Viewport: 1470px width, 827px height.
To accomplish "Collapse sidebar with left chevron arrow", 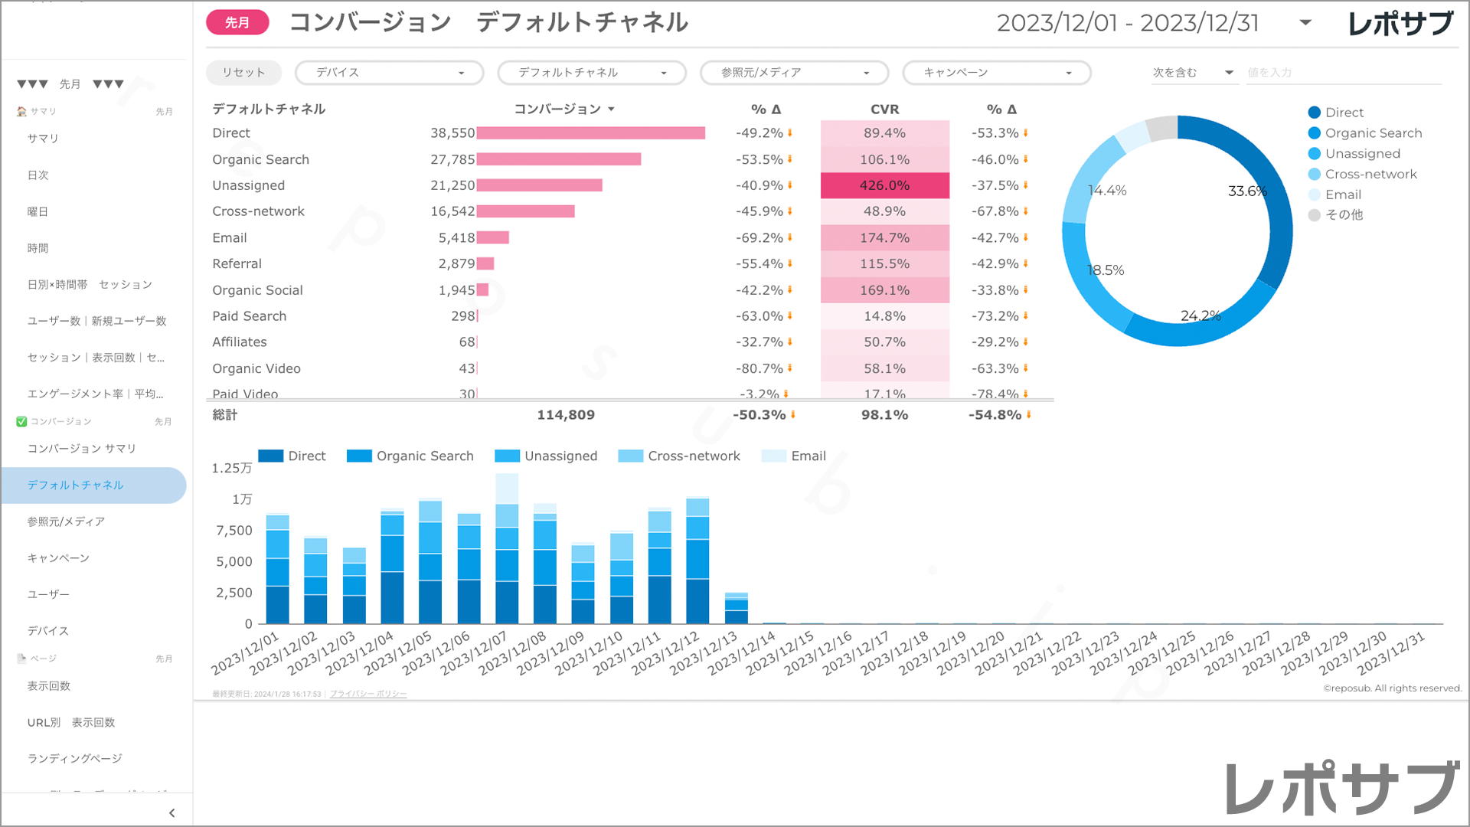I will pos(171,813).
